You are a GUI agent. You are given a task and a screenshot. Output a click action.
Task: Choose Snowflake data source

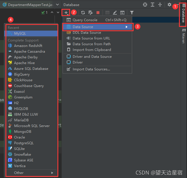coord(31,155)
